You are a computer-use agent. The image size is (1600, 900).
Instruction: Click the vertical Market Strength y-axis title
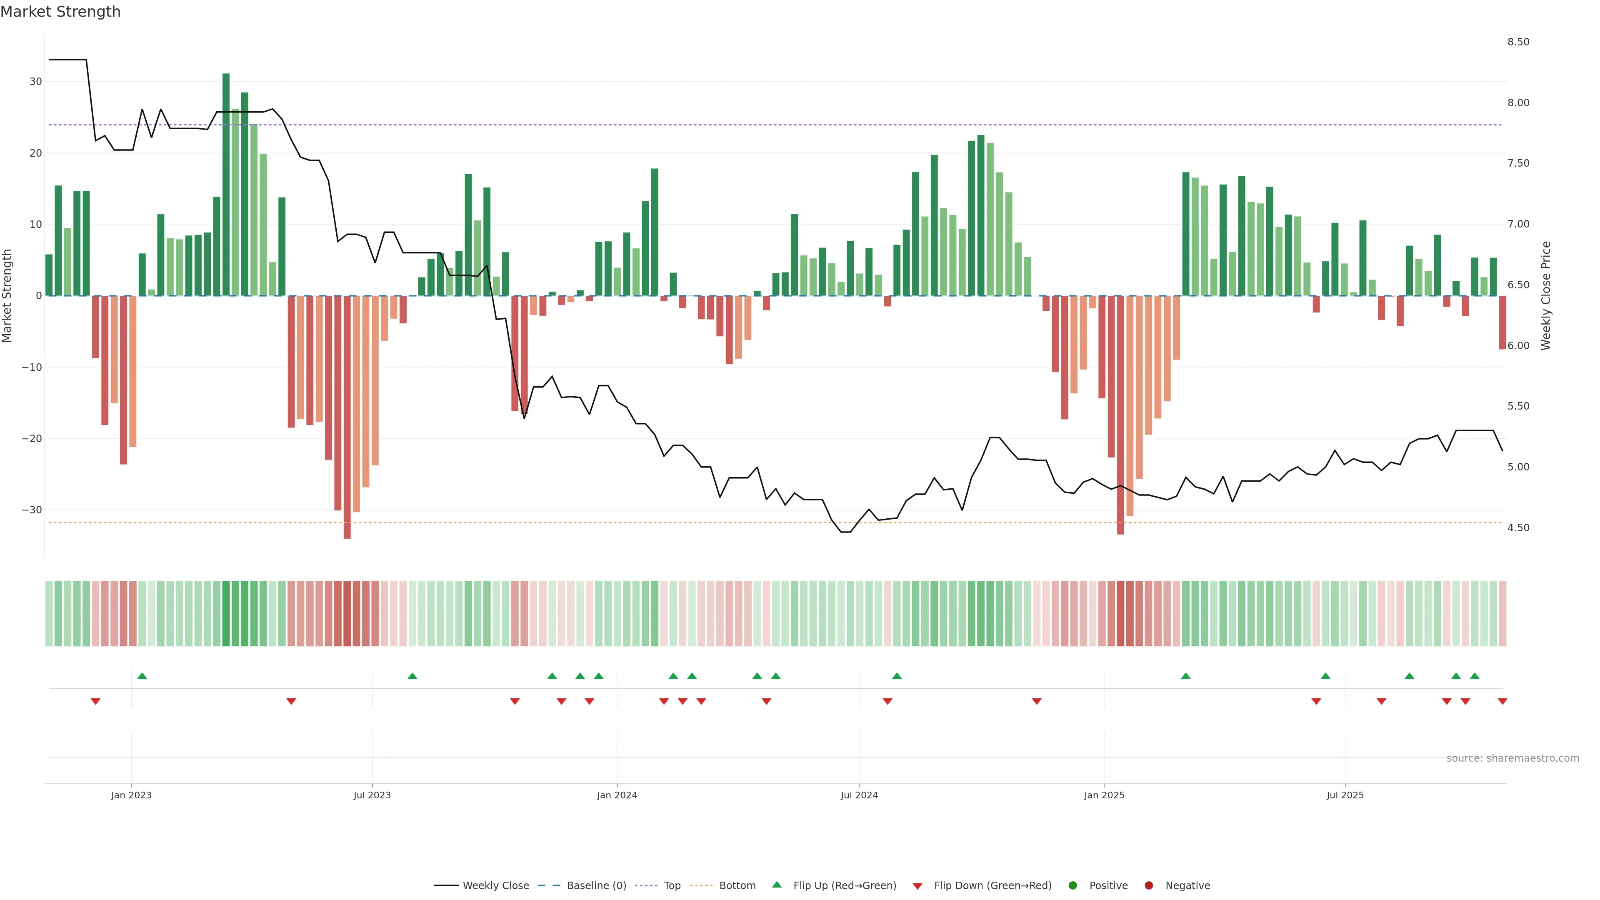(7, 296)
